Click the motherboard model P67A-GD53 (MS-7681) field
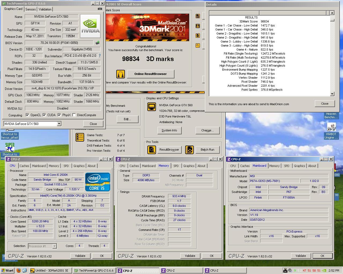 (274, 181)
